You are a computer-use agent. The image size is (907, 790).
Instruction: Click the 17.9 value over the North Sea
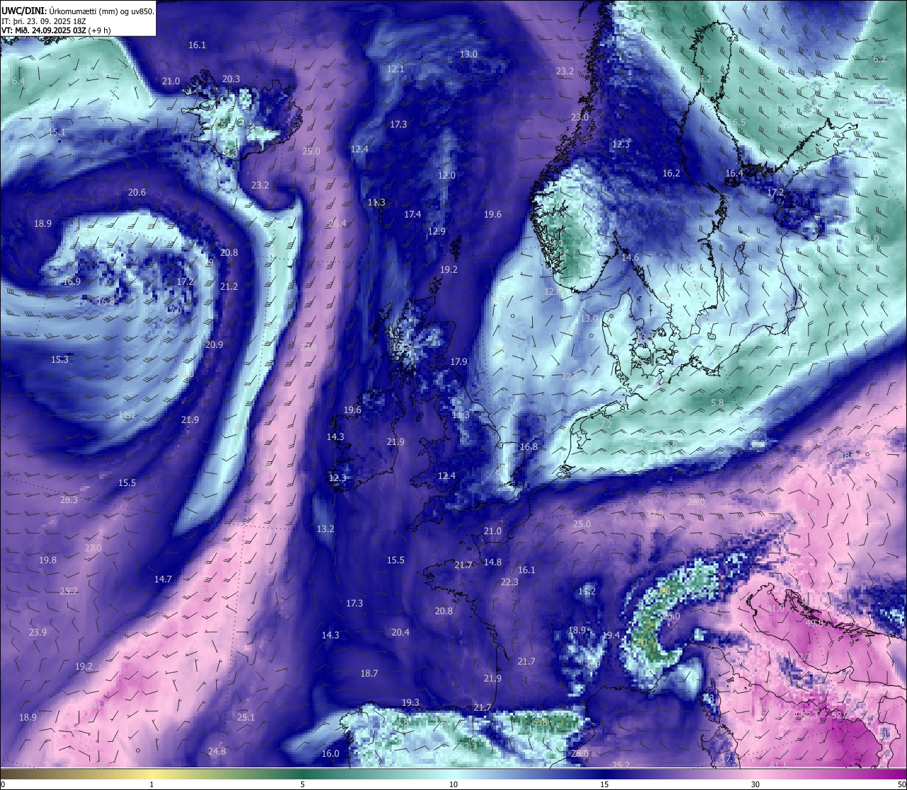tap(458, 362)
